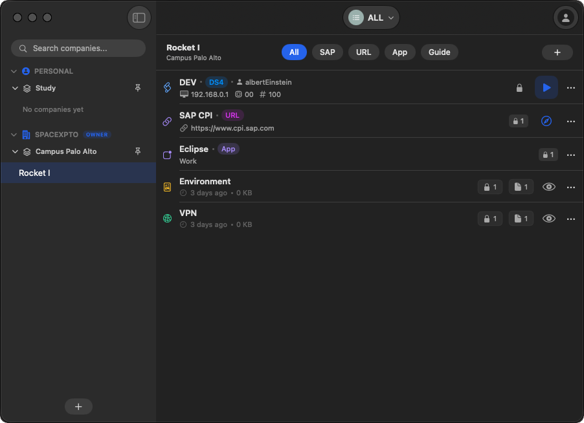Preview the Environment guide with eye icon
Viewport: 584px width, 423px height.
click(x=549, y=187)
